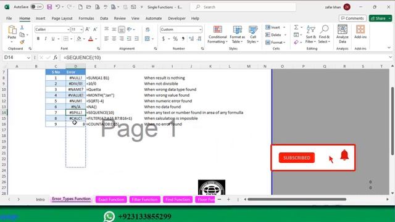Expand the formula bar
This screenshot has height=222, width=395.
(x=390, y=57)
